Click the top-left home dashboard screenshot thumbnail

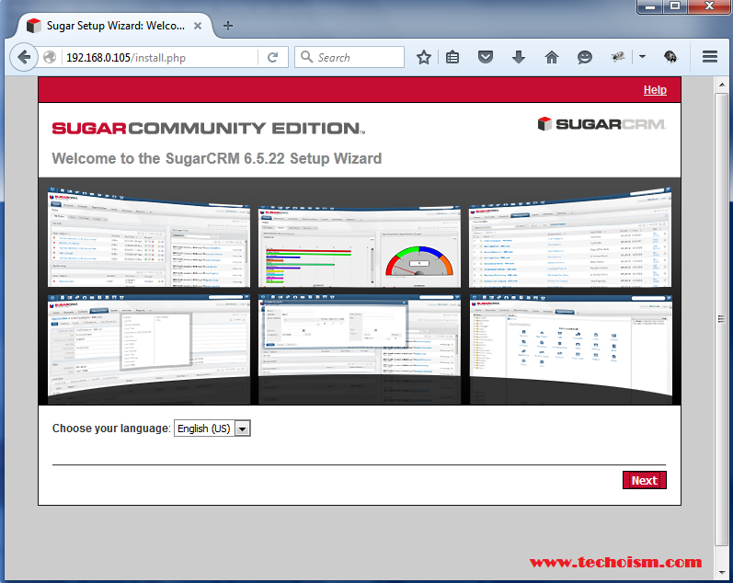click(x=149, y=237)
